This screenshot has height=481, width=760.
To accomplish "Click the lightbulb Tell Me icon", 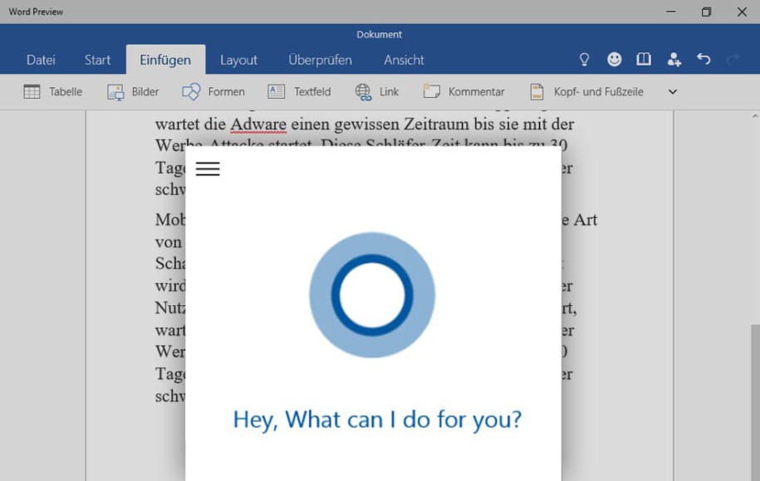I will click(585, 60).
